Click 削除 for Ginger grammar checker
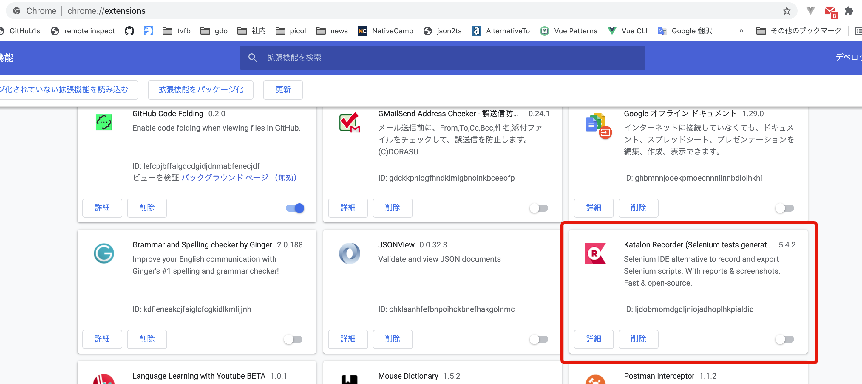 click(147, 339)
